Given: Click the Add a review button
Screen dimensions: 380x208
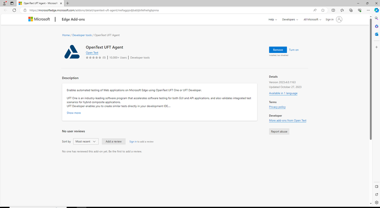Looking at the screenshot, I should pos(114,141).
